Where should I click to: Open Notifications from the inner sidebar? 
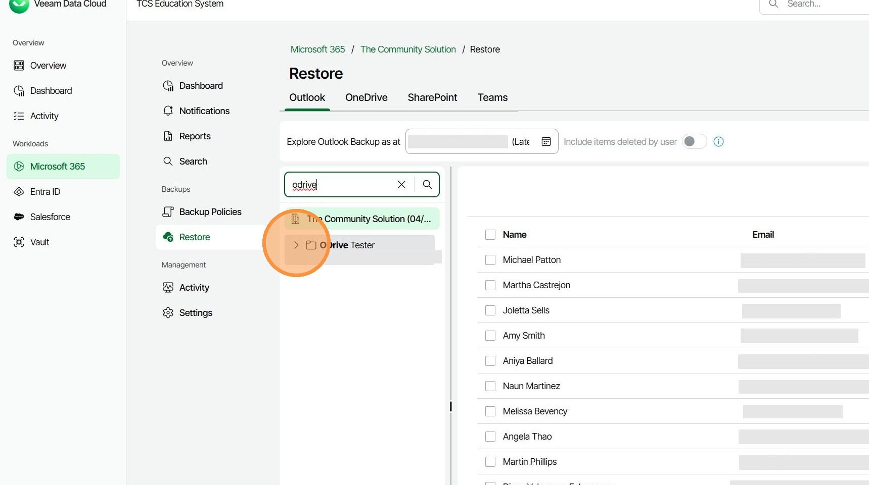click(204, 111)
